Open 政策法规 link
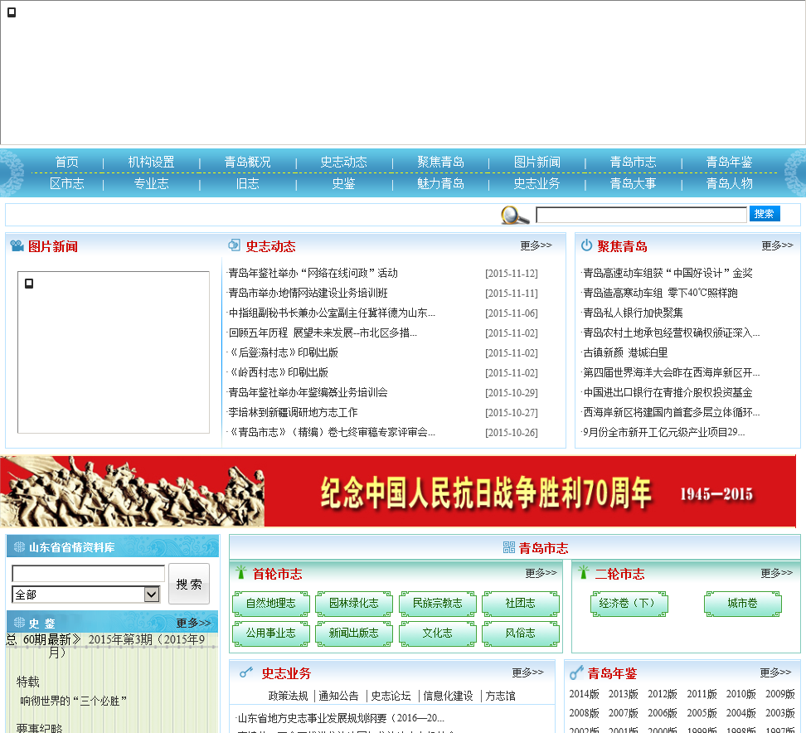The height and width of the screenshot is (733, 806). tap(288, 696)
